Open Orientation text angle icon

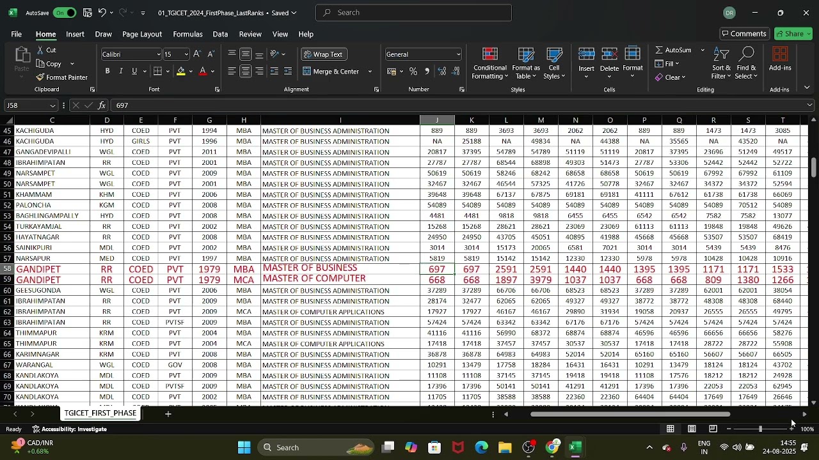pos(274,54)
